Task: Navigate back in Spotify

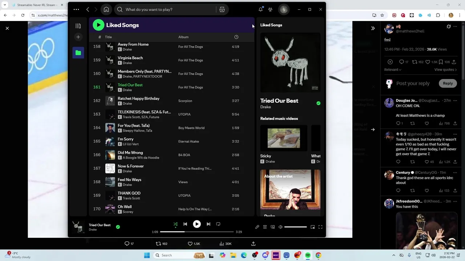Action: (88, 9)
